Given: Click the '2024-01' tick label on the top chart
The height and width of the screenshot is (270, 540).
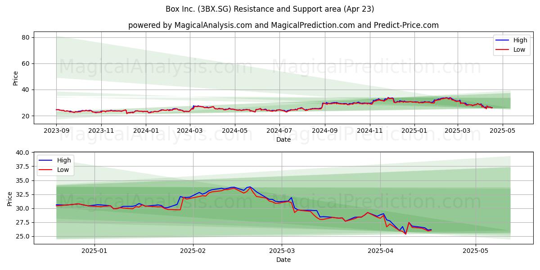Looking at the screenshot, I should tap(146, 130).
